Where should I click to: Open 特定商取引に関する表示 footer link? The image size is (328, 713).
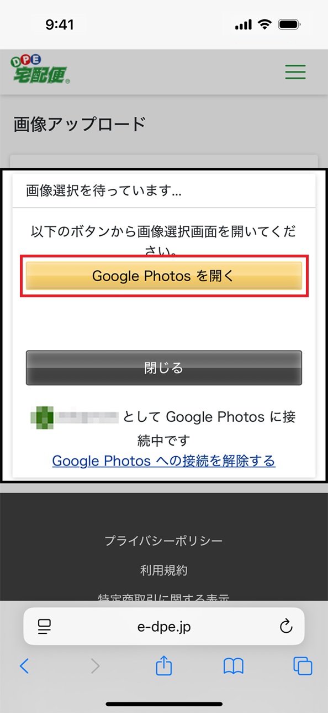pos(164,598)
